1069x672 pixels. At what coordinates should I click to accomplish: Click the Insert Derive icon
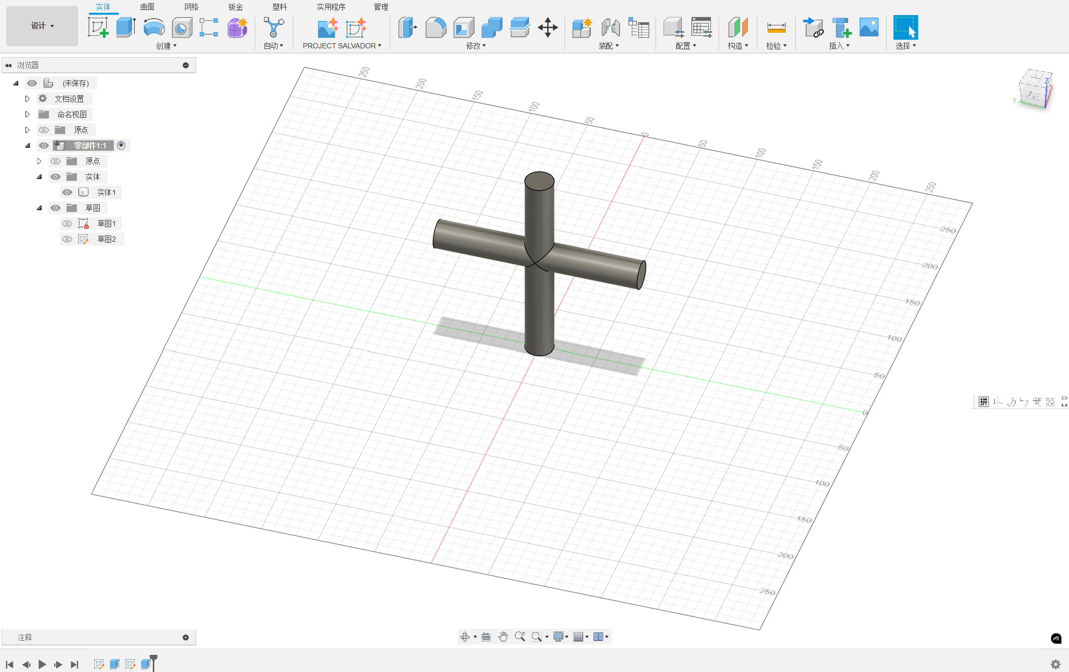pyautogui.click(x=813, y=27)
